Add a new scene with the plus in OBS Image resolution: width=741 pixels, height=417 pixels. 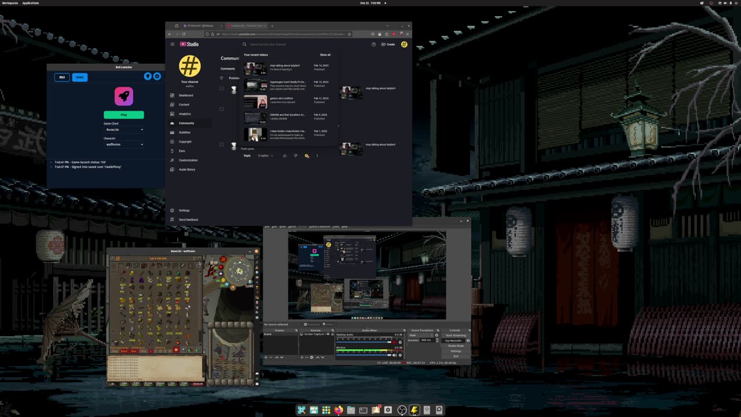point(266,357)
